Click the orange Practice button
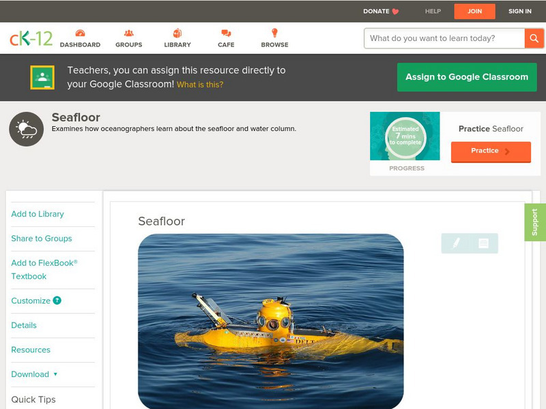Image resolution: width=546 pixels, height=409 pixels. 491,151
